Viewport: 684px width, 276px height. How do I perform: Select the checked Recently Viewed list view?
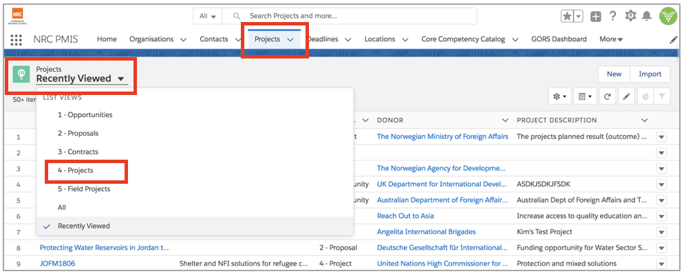point(195,226)
